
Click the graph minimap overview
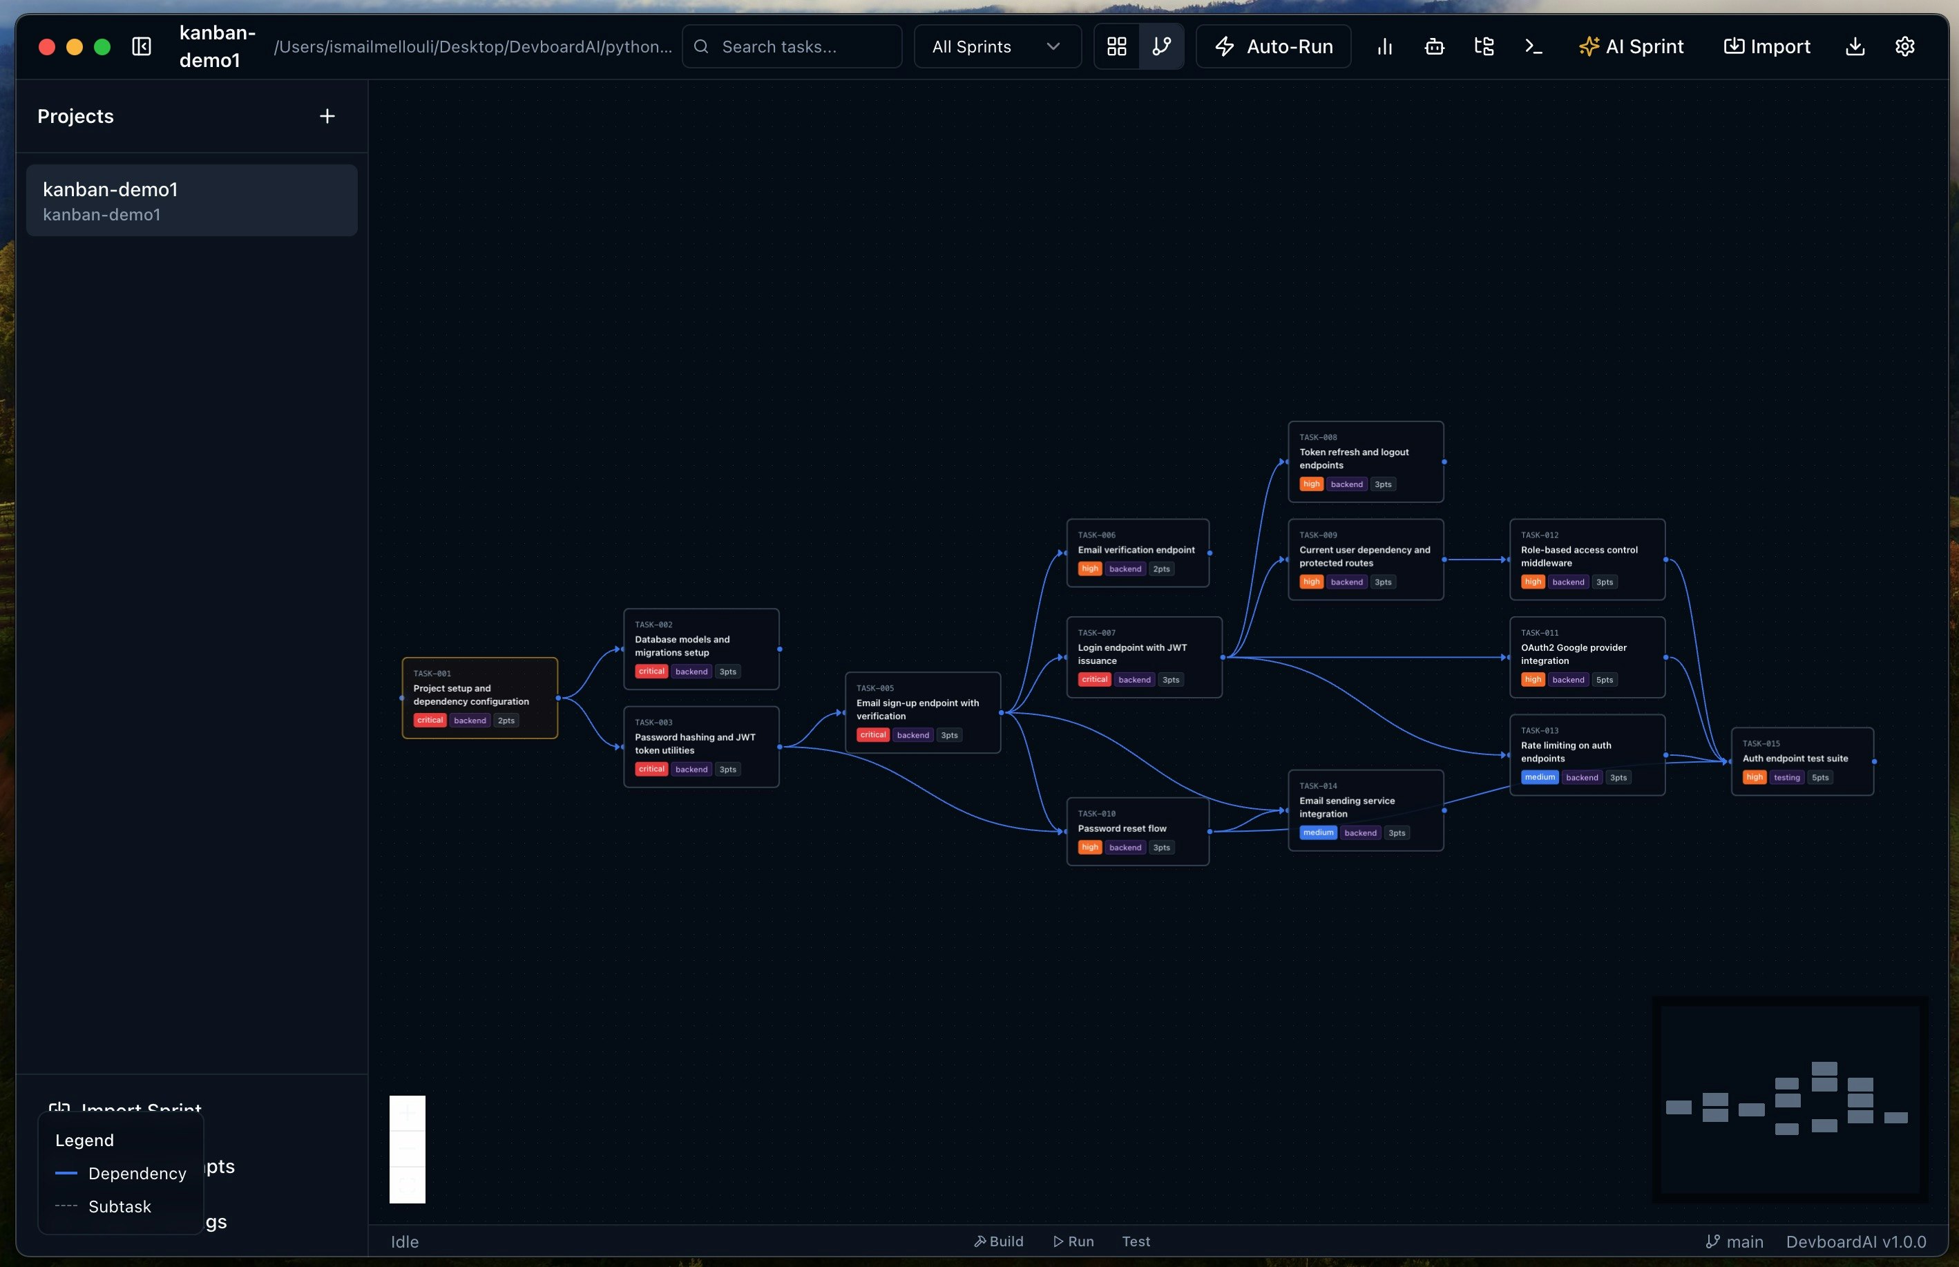[x=1790, y=1099]
